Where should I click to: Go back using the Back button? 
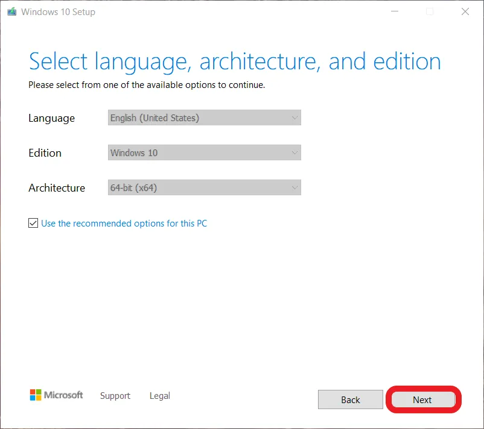(x=350, y=399)
